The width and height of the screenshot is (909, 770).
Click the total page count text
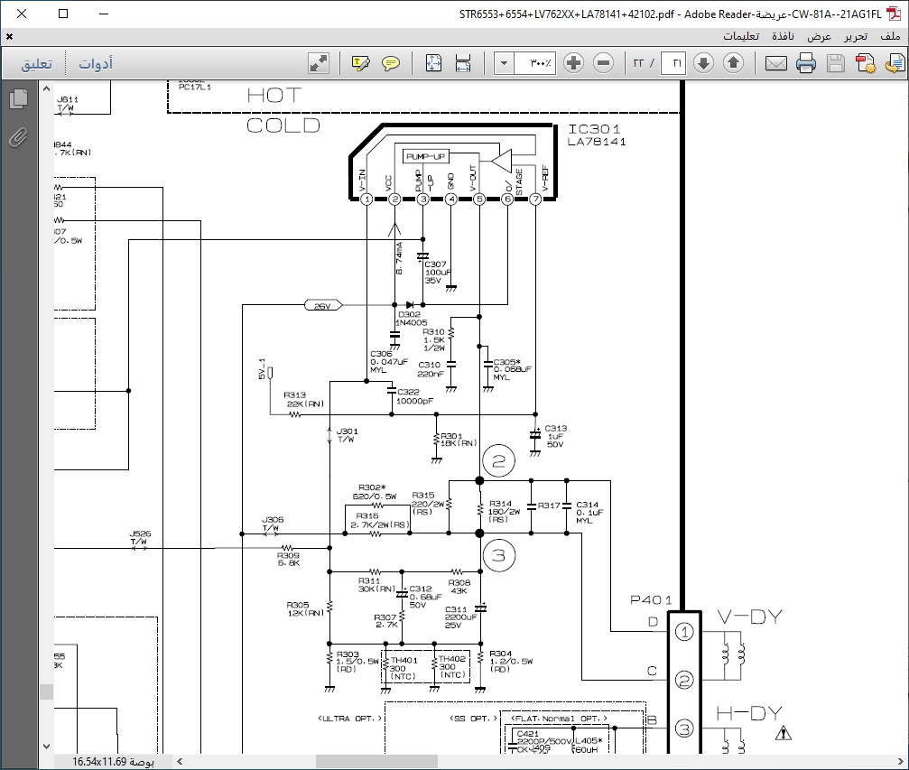pyautogui.click(x=638, y=62)
